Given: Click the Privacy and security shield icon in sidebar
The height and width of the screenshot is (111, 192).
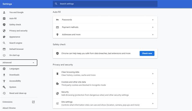Looking at the screenshot, I should pyautogui.click(x=4, y=31).
